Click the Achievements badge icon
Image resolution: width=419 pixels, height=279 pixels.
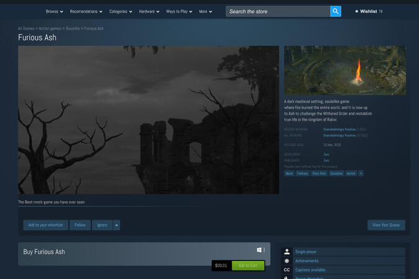click(287, 261)
